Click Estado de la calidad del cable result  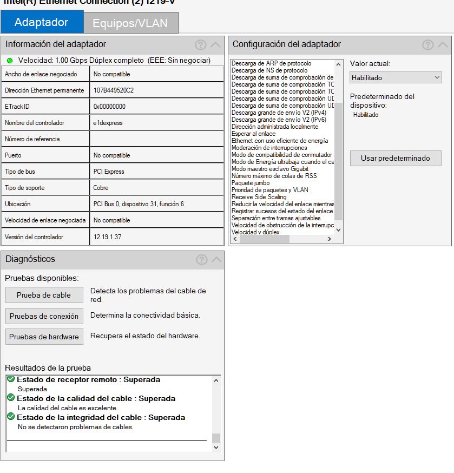pyautogui.click(x=96, y=398)
